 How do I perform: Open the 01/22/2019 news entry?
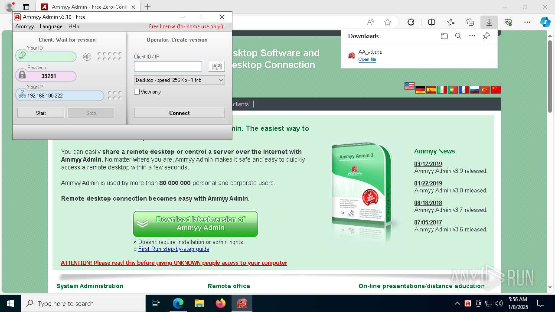(428, 183)
